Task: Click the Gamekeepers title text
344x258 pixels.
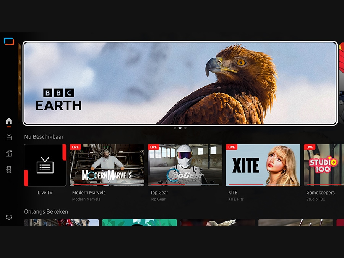Action: point(320,193)
